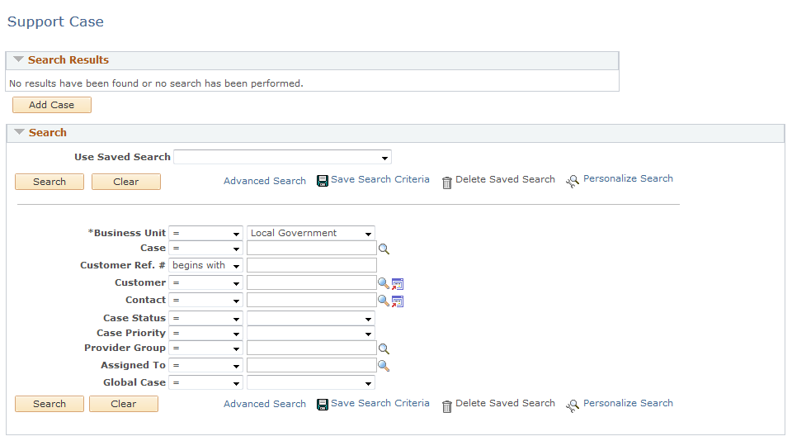This screenshot has width=792, height=441.
Task: Open the Case Status operator dropdown
Action: point(205,318)
